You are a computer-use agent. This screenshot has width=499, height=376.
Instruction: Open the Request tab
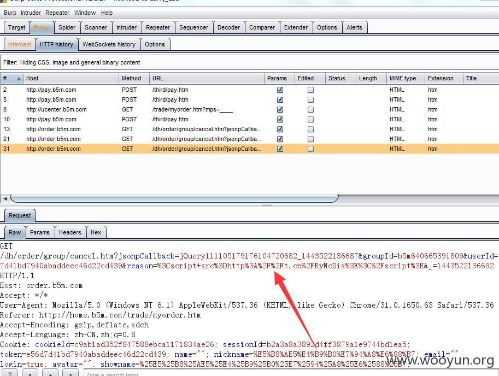click(x=20, y=215)
